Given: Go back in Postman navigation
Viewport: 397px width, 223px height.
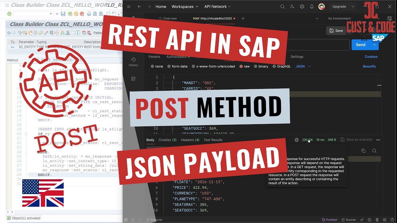Looking at the screenshot, I should (139, 7).
